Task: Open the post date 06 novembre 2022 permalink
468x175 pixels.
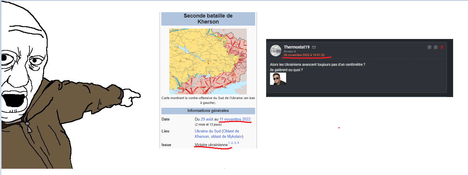Action: click(304, 55)
